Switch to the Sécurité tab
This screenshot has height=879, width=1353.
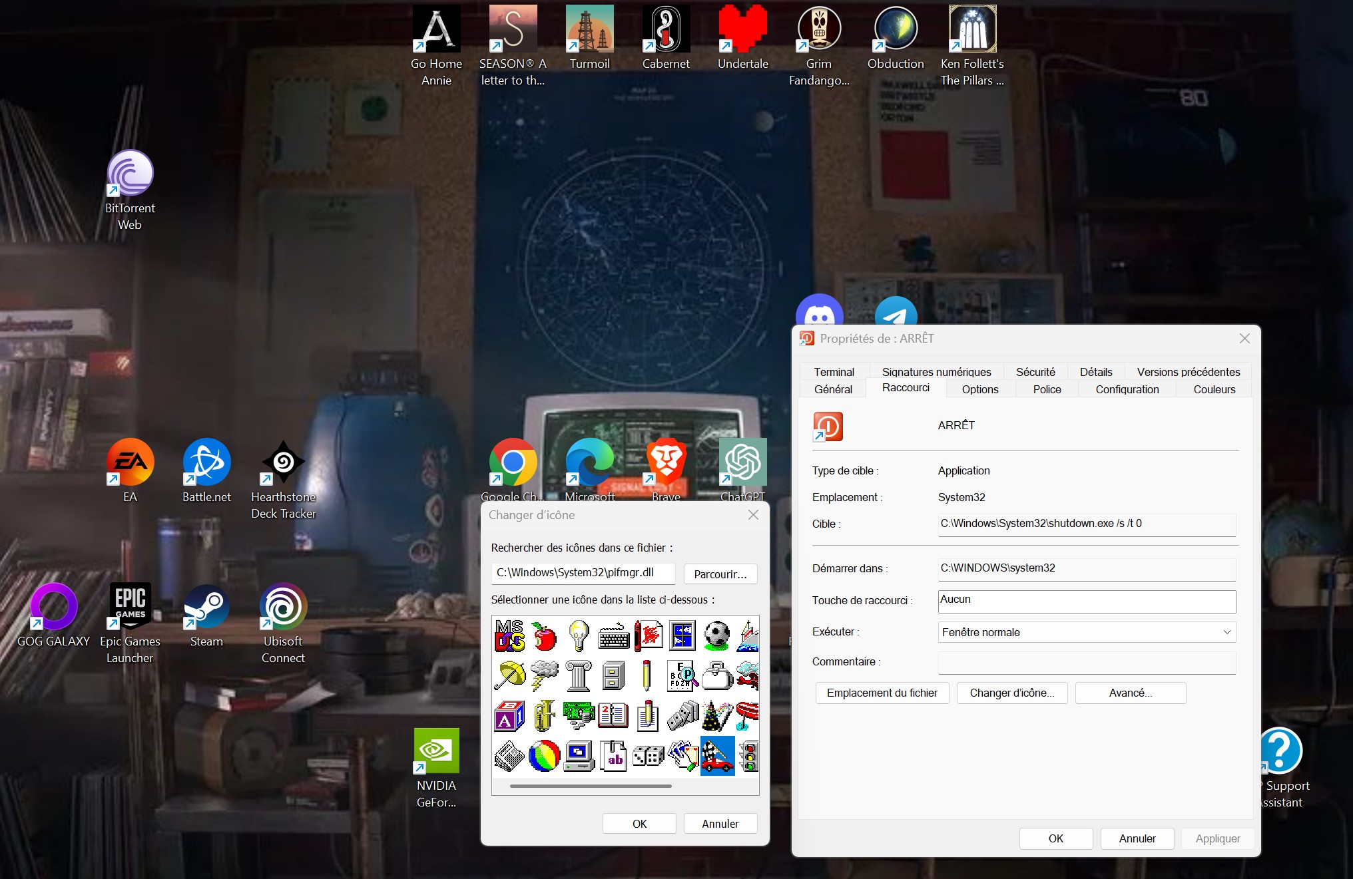coord(1035,372)
